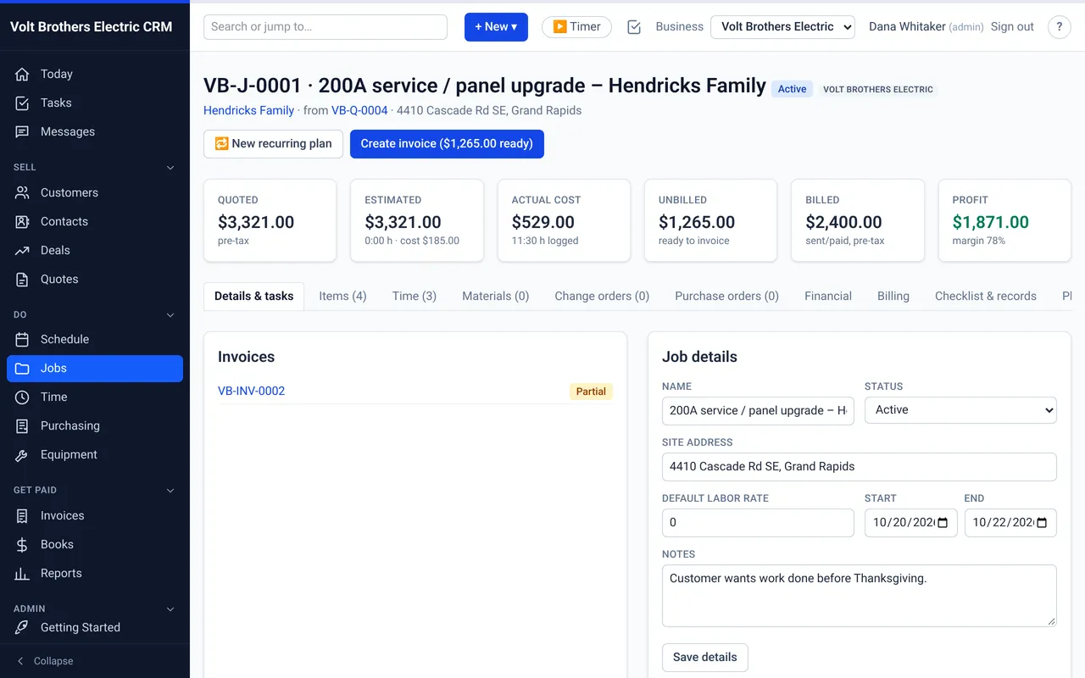Click Create invoice ($1,265.00 ready) button
The width and height of the screenshot is (1085, 678).
click(x=447, y=144)
